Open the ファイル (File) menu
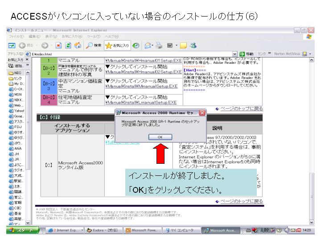Image resolution: width=321 pixels, height=241 pixels. [16, 37]
